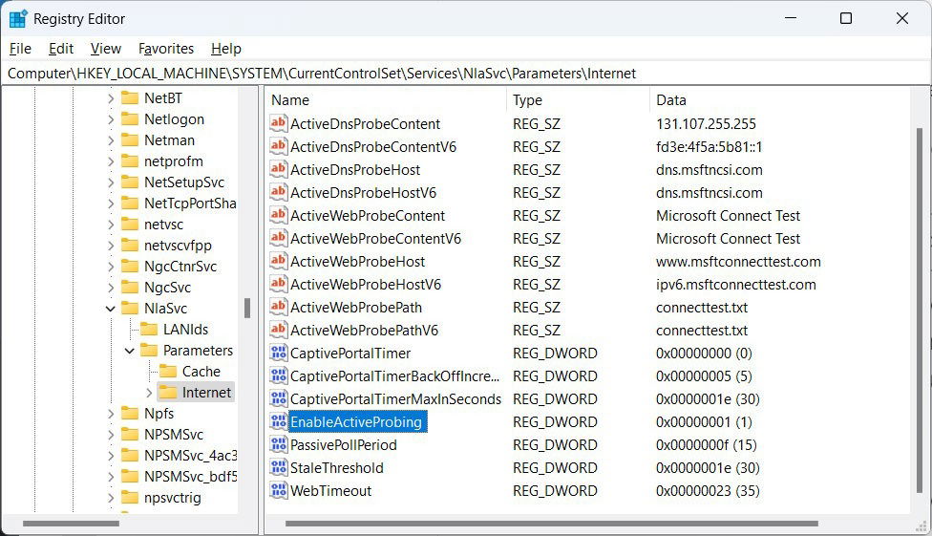Screen dimensions: 932x536
Task: Click the string icon beside ActiveDnsProbeContent
Action: [x=278, y=123]
